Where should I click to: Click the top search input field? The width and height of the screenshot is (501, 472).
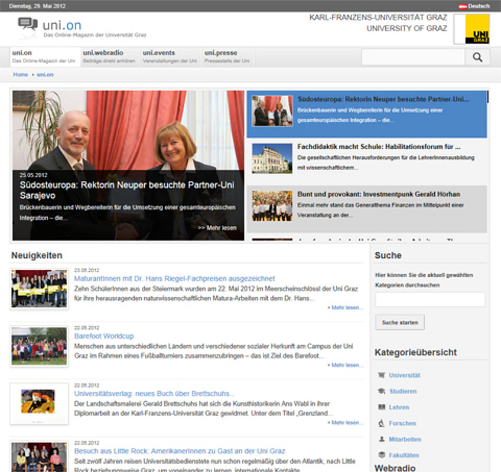413,57
